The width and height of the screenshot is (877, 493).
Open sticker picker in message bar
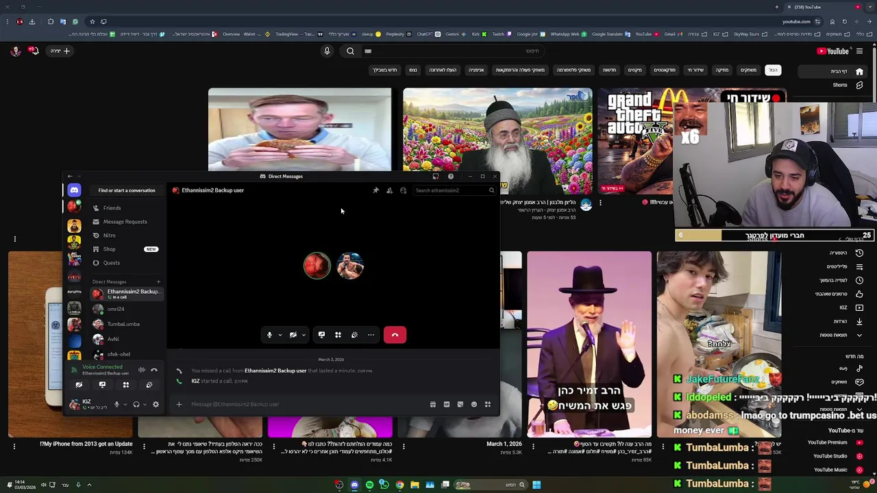tap(460, 404)
